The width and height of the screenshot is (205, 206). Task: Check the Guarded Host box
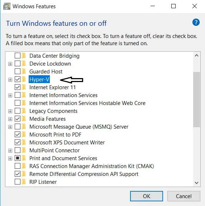click(18, 71)
